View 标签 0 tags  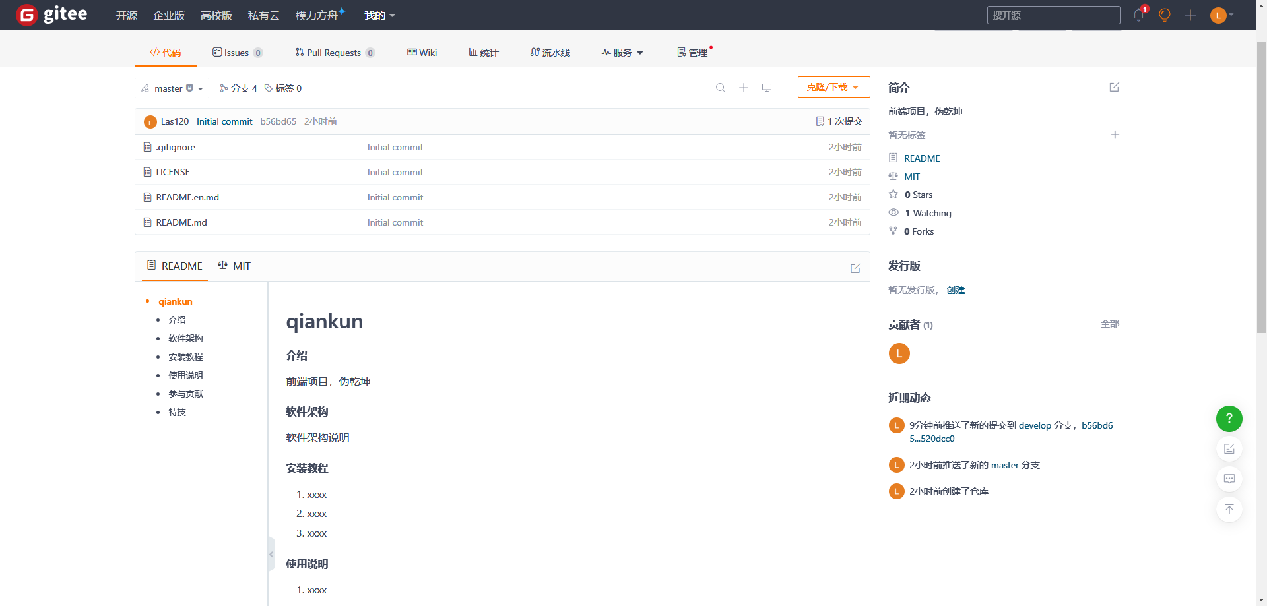283,88
